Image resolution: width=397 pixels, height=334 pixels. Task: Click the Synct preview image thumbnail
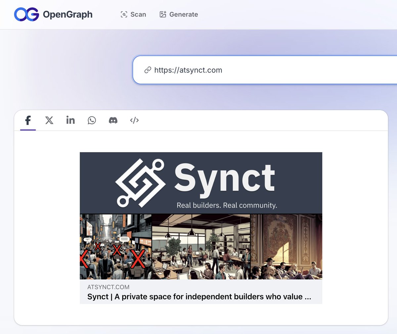pyautogui.click(x=201, y=216)
